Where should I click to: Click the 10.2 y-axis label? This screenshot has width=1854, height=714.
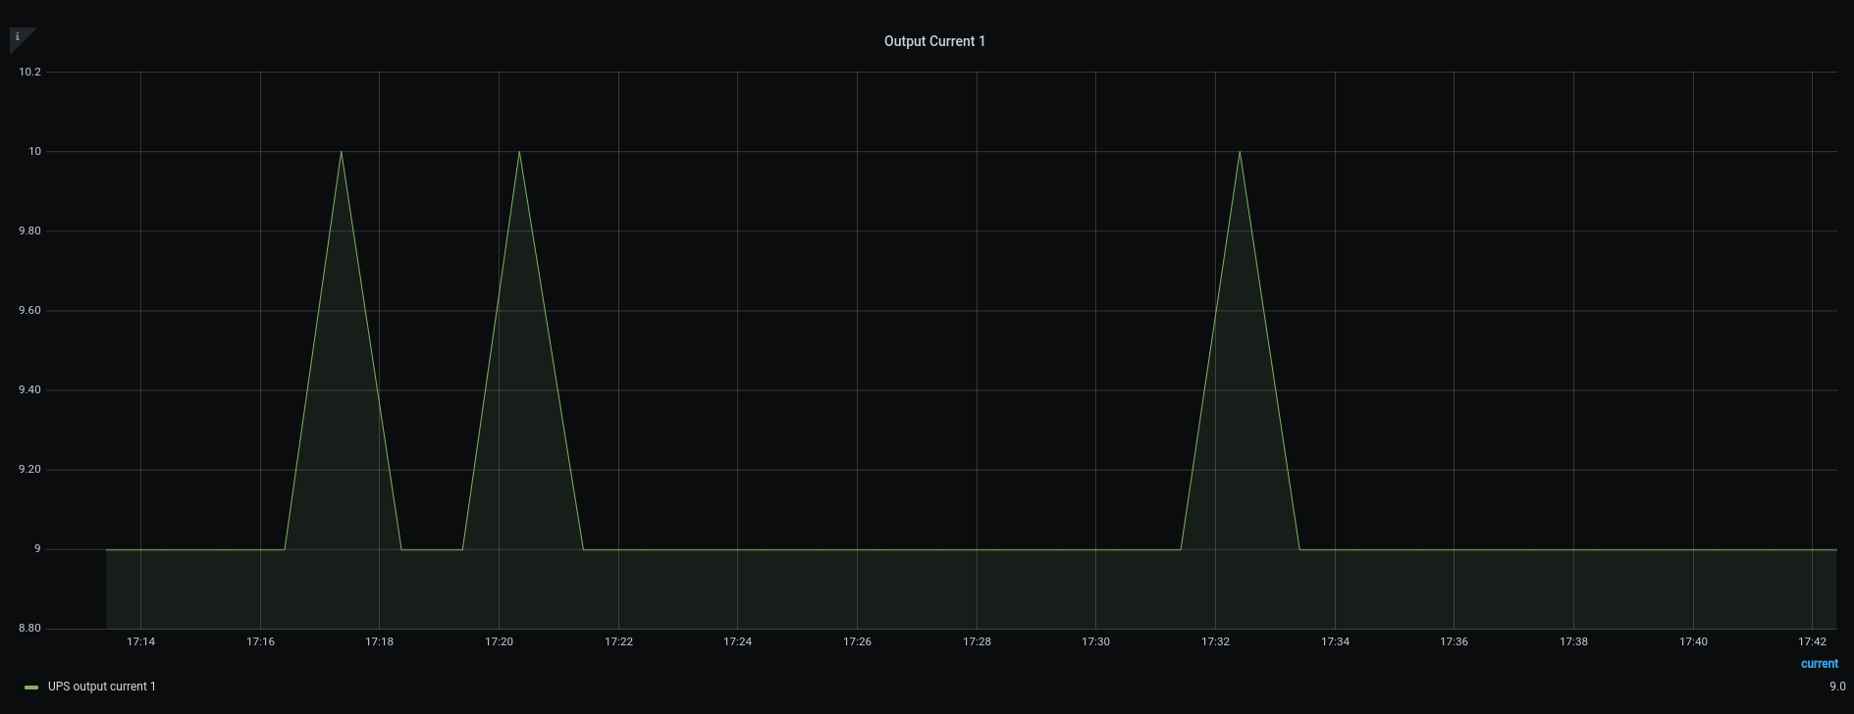pyautogui.click(x=30, y=73)
